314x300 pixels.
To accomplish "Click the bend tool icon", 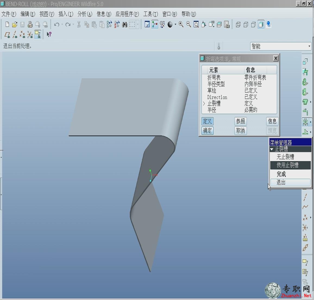I will pos(305,122).
